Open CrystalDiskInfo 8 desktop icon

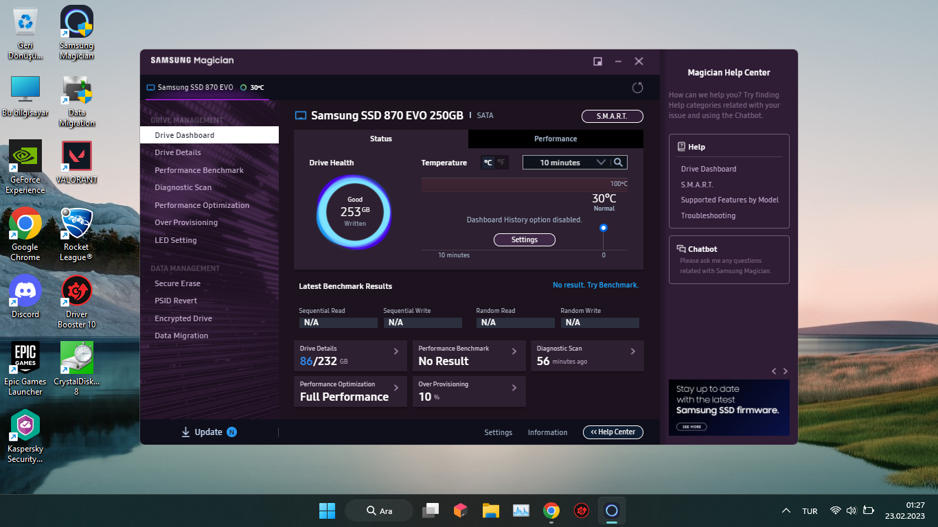point(77,368)
